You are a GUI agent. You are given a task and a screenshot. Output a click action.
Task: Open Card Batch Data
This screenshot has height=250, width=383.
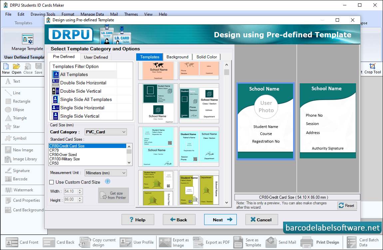(363, 242)
